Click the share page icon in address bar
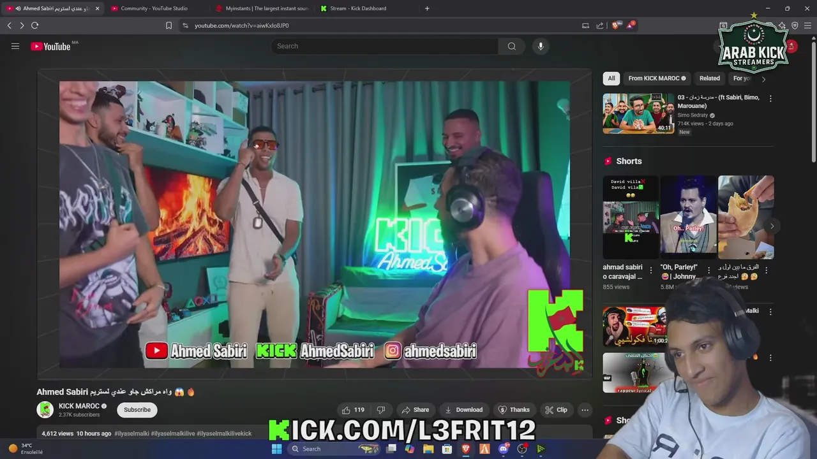Viewport: 817px width, 459px height. [x=600, y=25]
